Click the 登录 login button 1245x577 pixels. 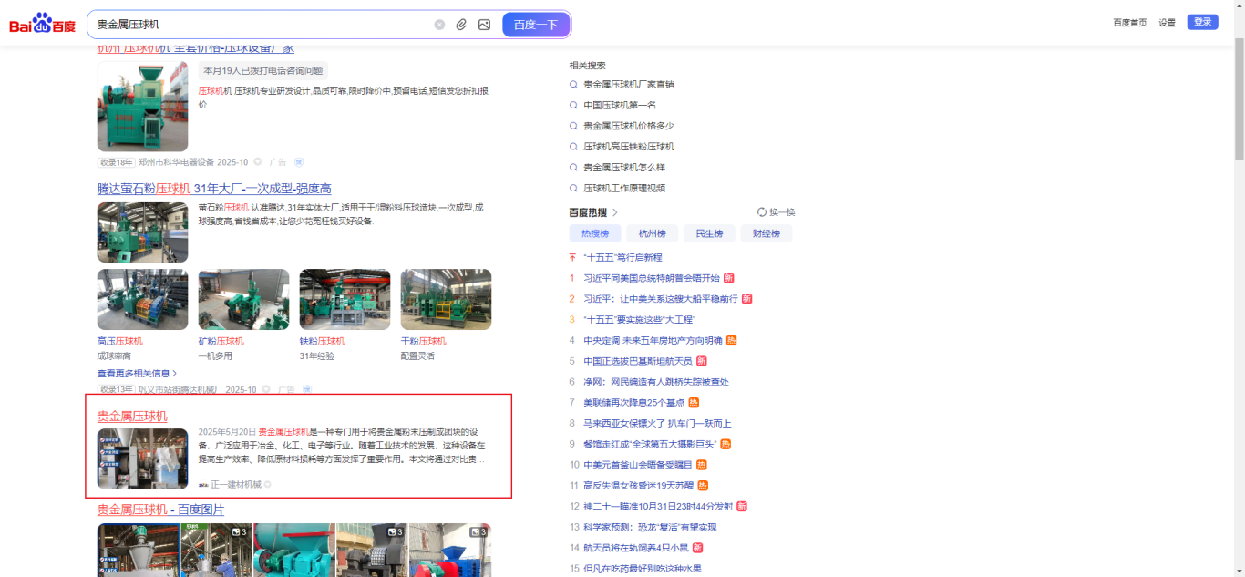1202,23
